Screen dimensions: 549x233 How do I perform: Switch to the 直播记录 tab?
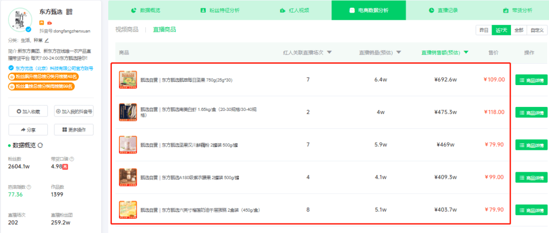point(443,11)
